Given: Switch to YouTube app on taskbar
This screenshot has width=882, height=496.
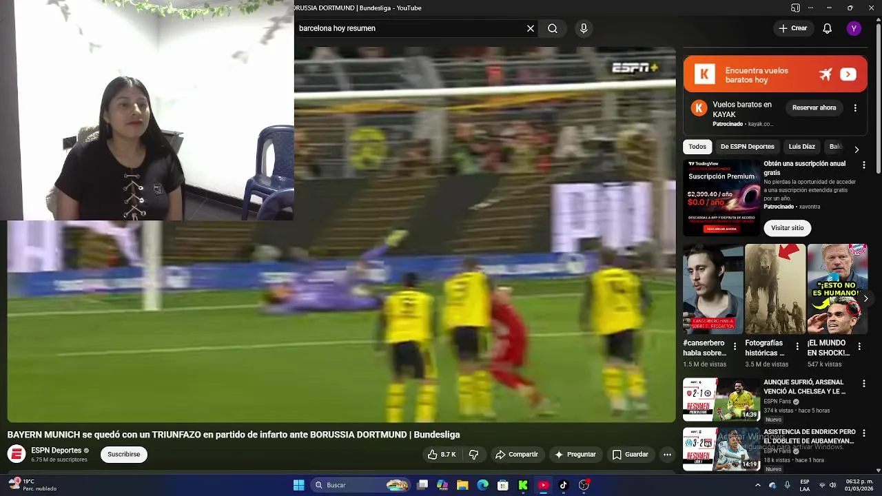Looking at the screenshot, I should click(x=543, y=485).
